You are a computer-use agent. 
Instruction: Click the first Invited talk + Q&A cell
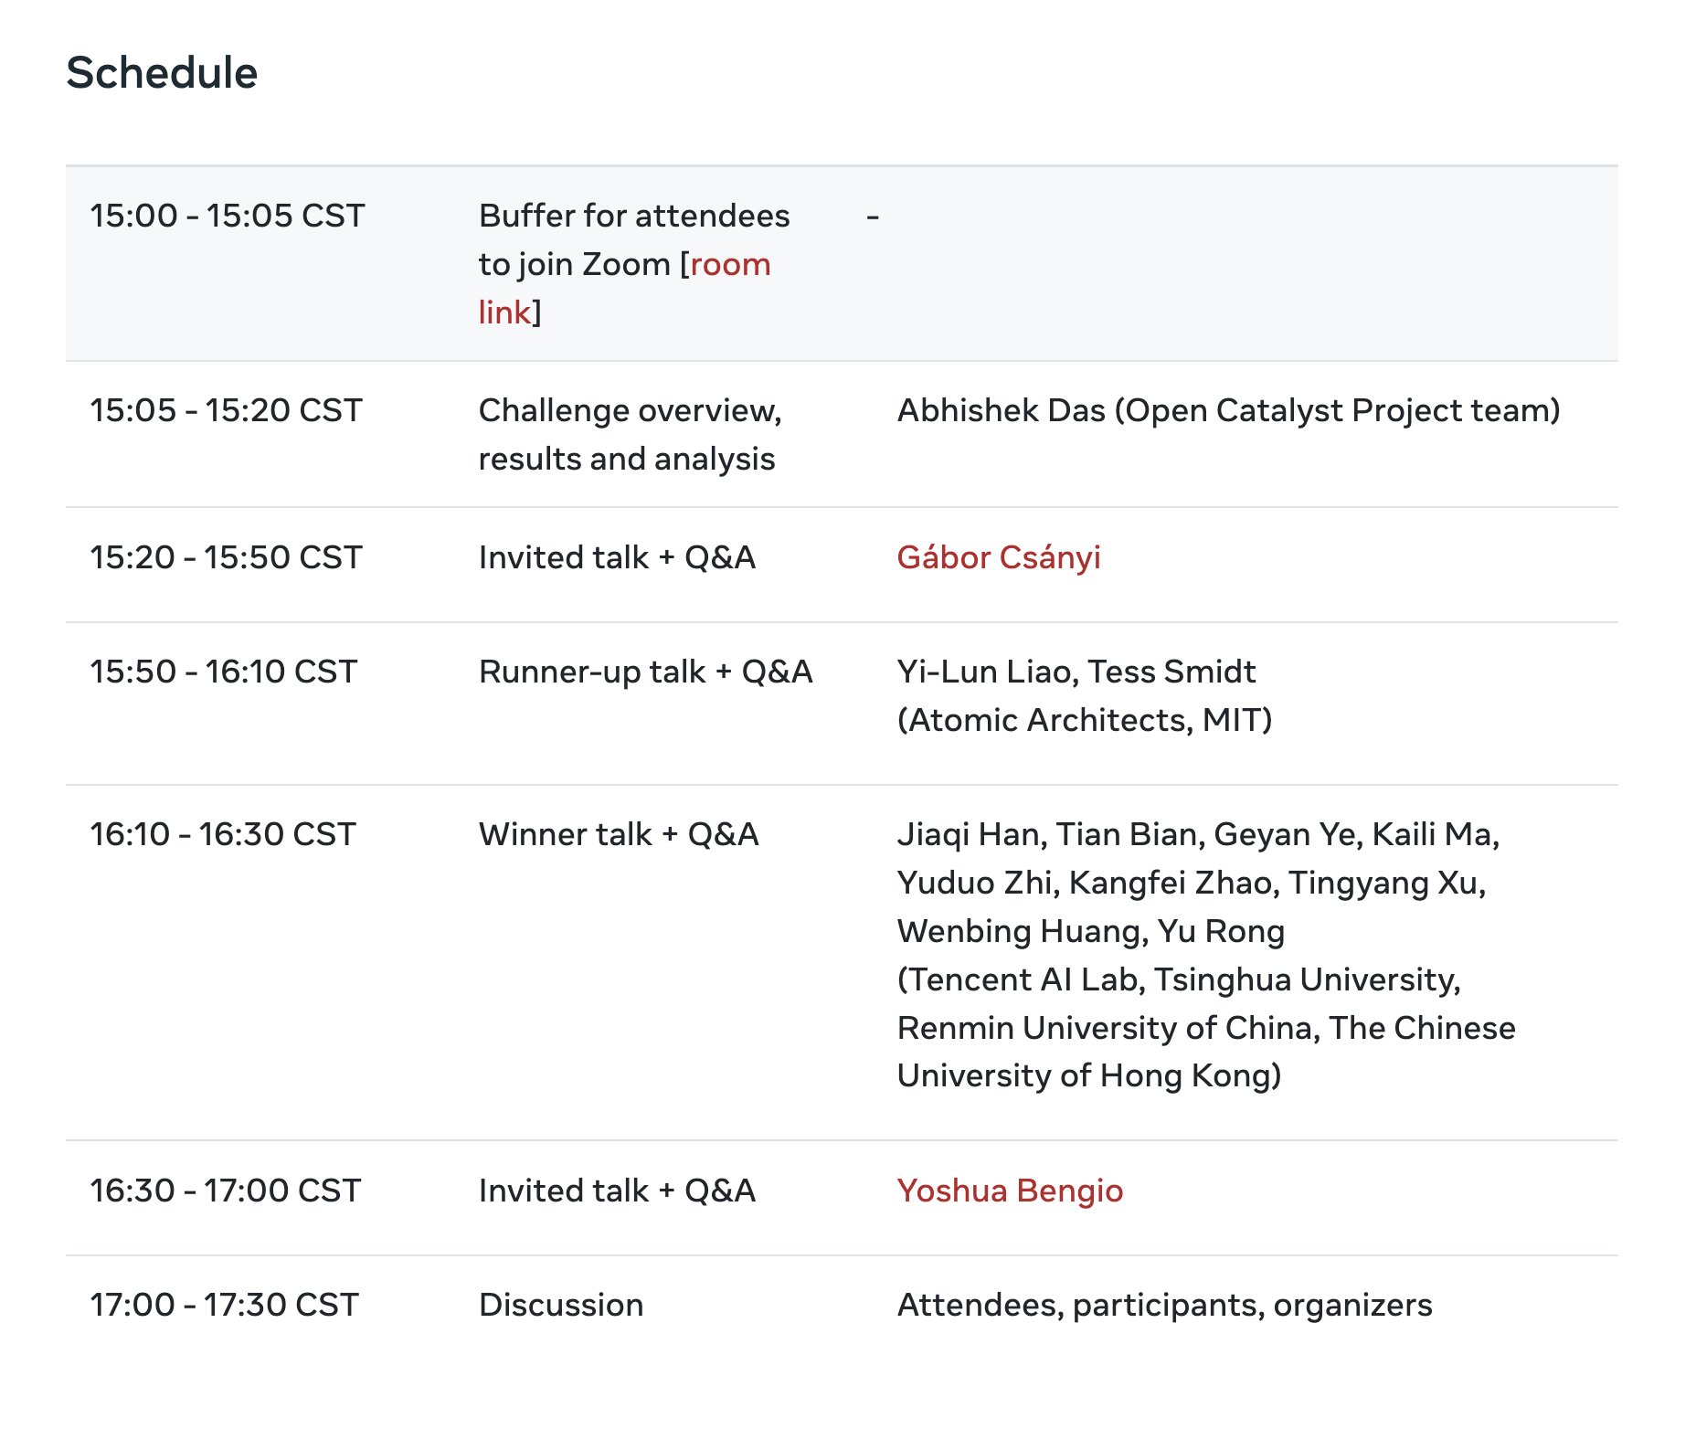pyautogui.click(x=618, y=557)
